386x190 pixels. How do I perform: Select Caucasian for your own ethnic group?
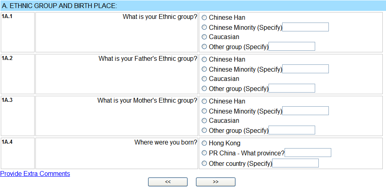click(x=204, y=37)
